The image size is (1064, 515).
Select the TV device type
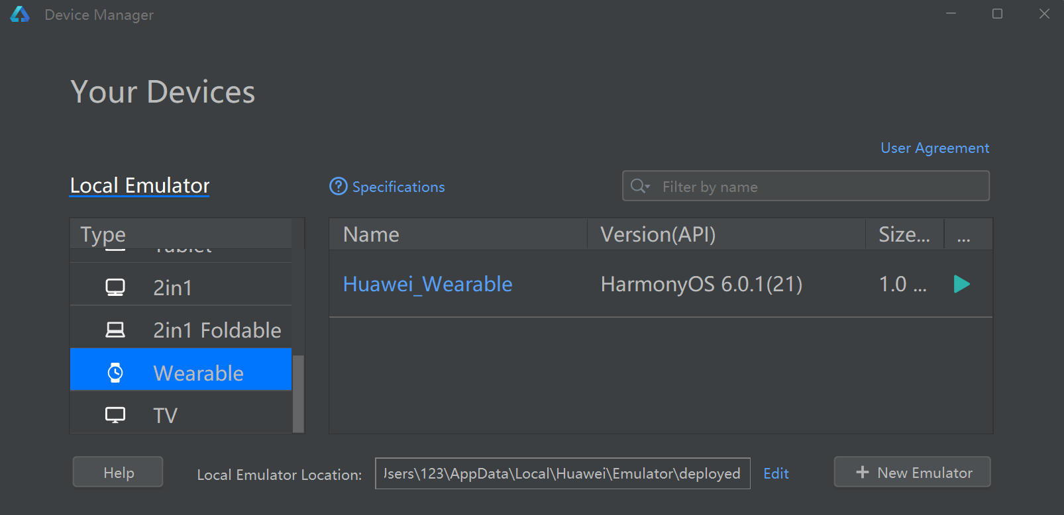coord(181,412)
